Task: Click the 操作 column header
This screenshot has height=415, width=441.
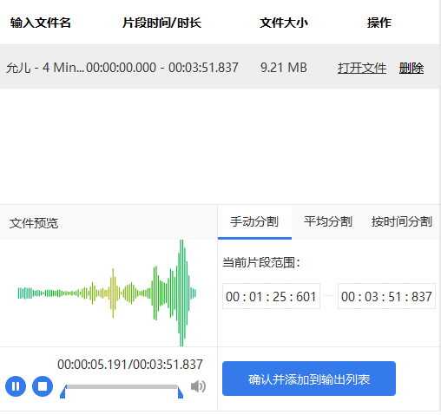Action: click(x=379, y=23)
